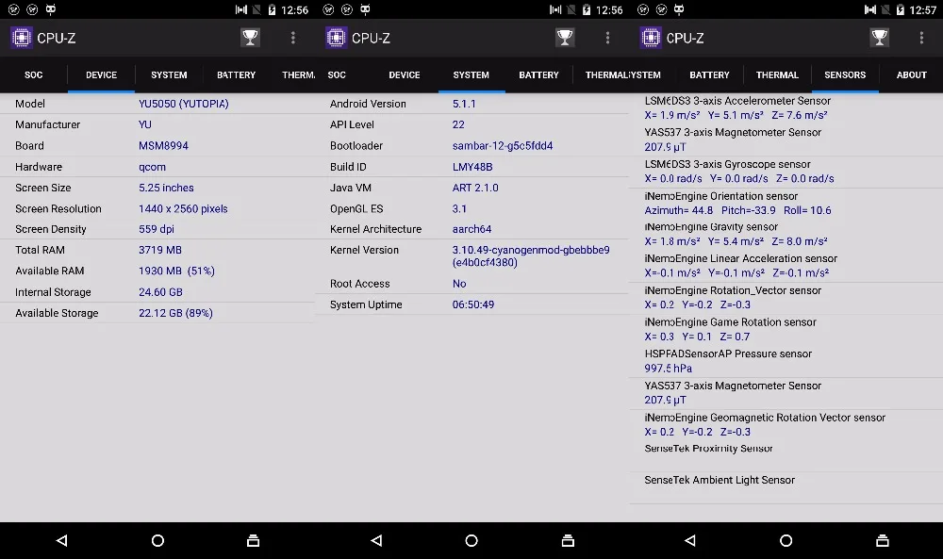Tap the Android home button below Device screen
The height and width of the screenshot is (559, 943).
click(157, 540)
